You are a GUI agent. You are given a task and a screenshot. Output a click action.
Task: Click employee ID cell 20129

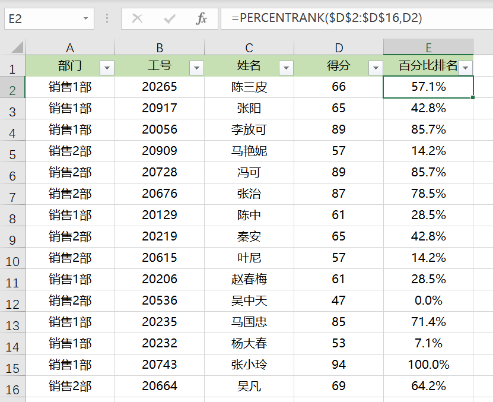[x=160, y=216]
